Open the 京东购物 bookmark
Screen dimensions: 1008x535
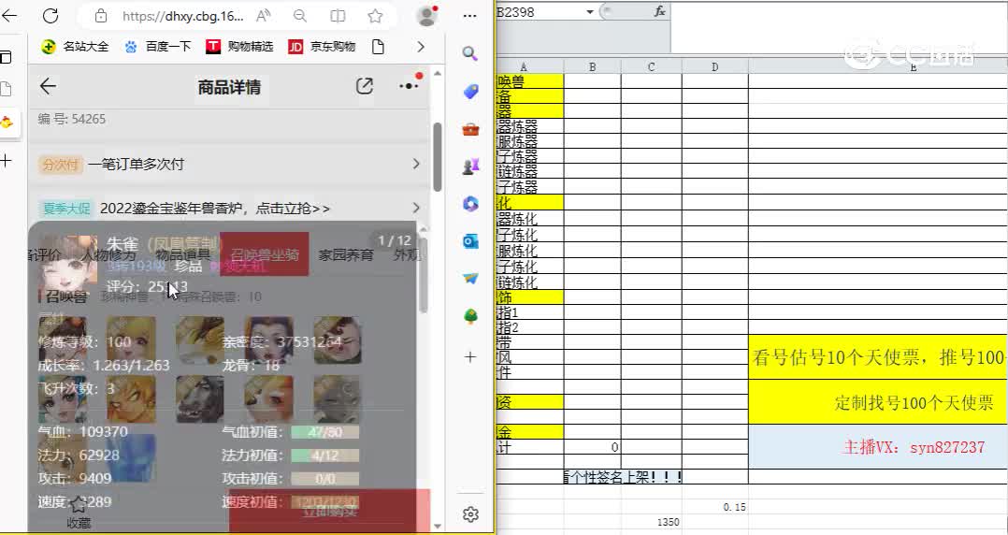click(322, 47)
